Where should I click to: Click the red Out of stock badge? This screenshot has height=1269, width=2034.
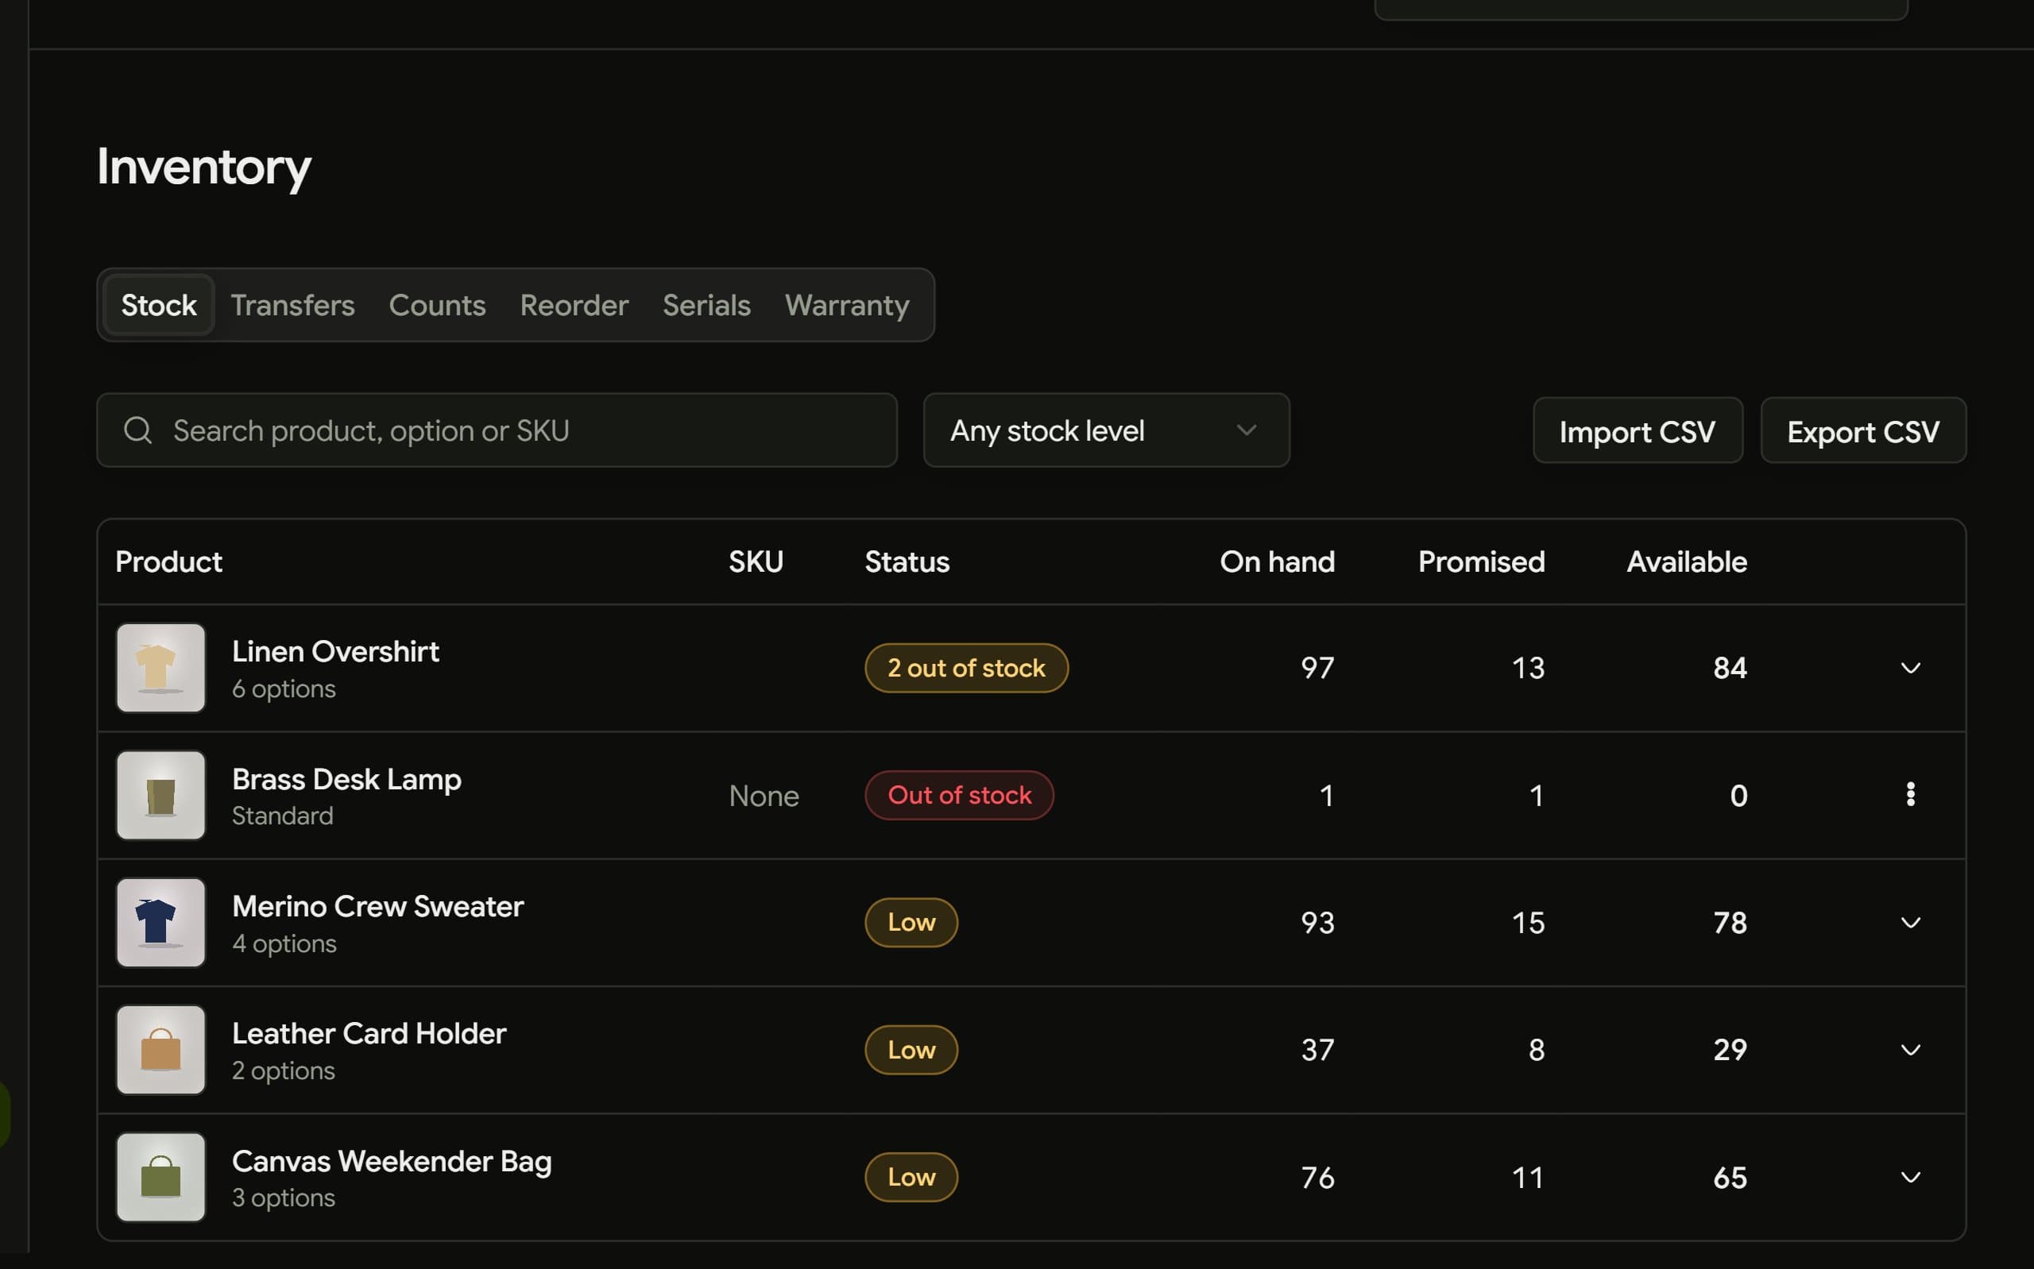(960, 796)
